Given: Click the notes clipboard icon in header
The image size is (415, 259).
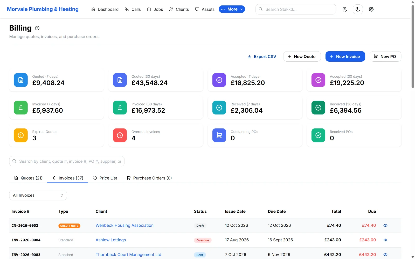Looking at the screenshot, I should (344, 9).
